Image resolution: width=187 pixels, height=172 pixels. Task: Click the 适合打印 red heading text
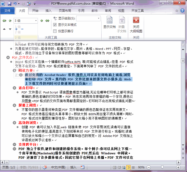(x=27, y=88)
